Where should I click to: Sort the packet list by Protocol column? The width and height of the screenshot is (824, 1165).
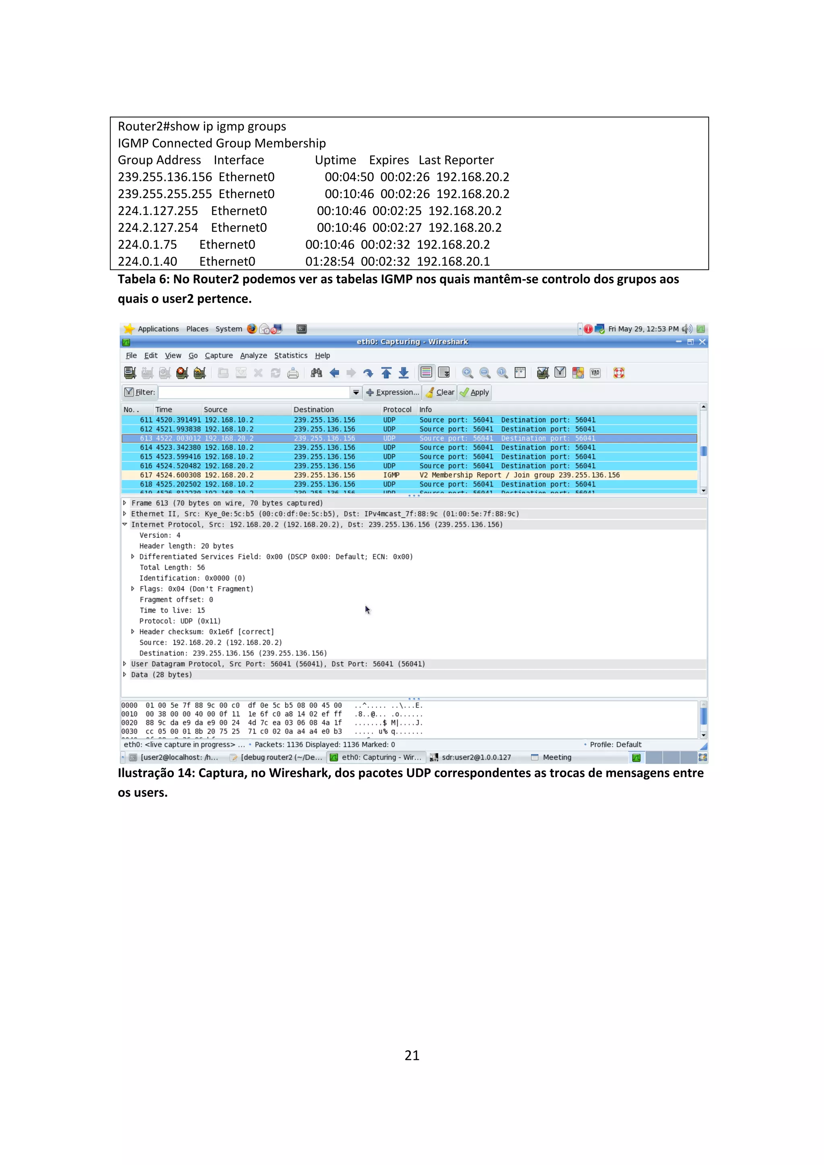[x=397, y=410]
